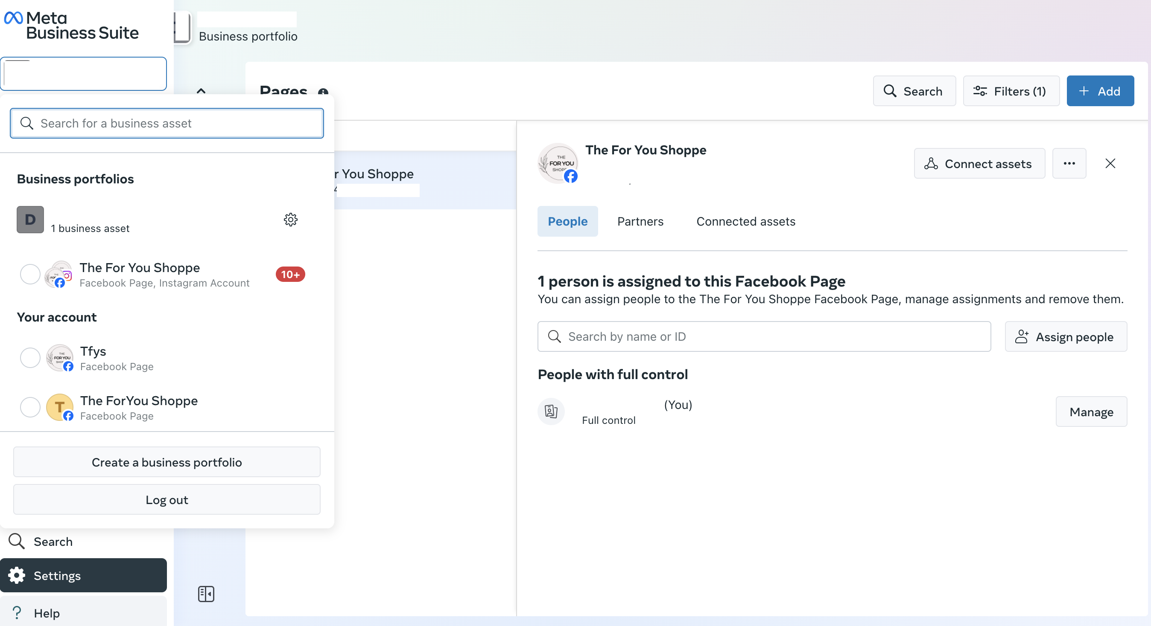This screenshot has height=626, width=1151.
Task: Click Tfys page avatar thumbnail
Action: (60, 358)
